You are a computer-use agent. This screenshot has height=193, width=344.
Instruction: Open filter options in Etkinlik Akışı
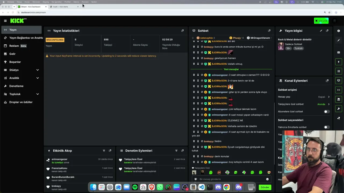click(x=104, y=151)
